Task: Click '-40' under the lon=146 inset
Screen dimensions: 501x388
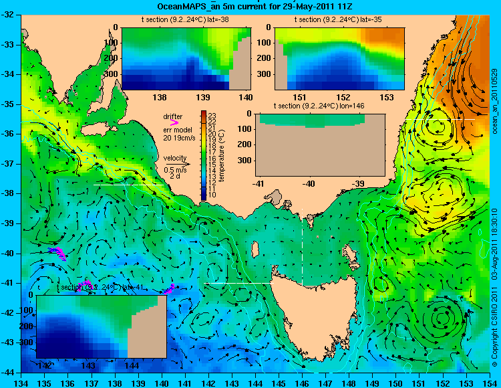Action: click(x=309, y=183)
